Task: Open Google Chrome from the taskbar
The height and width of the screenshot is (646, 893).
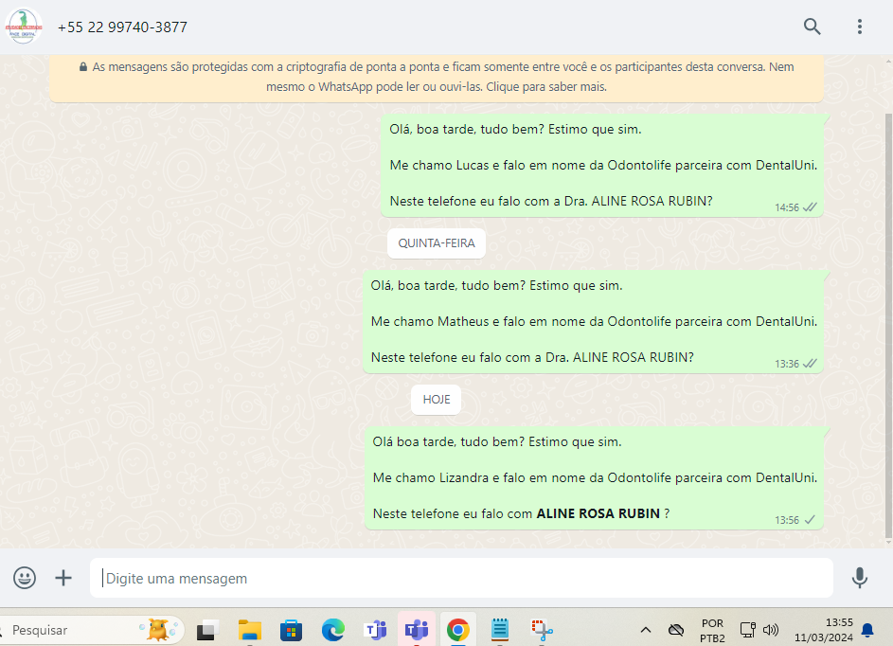Action: pyautogui.click(x=458, y=630)
